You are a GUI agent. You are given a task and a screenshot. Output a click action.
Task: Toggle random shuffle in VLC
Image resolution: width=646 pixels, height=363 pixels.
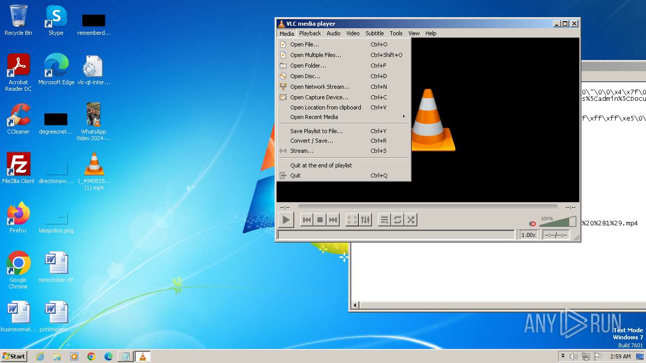(411, 220)
